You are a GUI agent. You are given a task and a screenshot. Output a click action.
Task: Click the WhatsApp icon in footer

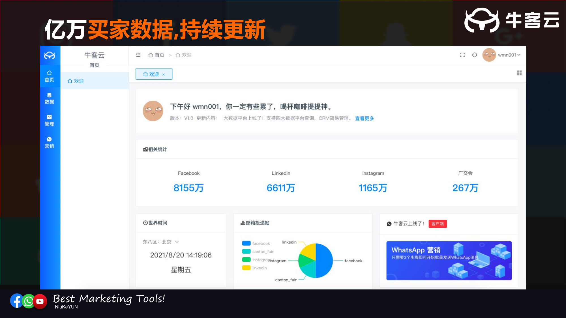coord(29,301)
